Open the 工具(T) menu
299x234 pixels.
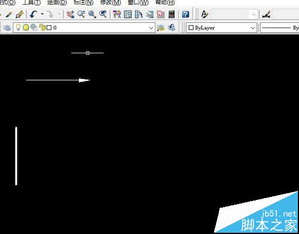pos(32,2)
